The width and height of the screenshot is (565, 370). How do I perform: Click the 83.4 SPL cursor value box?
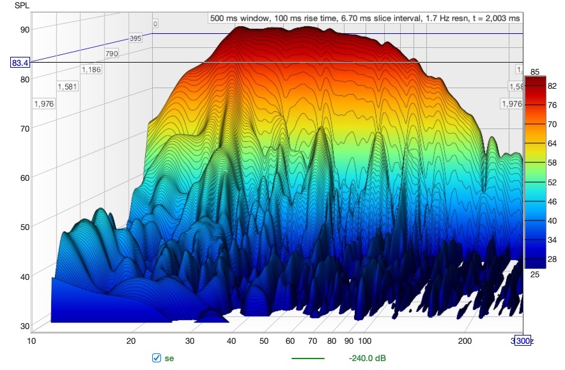coord(20,63)
